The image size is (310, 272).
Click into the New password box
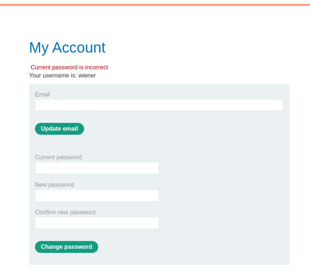click(97, 196)
